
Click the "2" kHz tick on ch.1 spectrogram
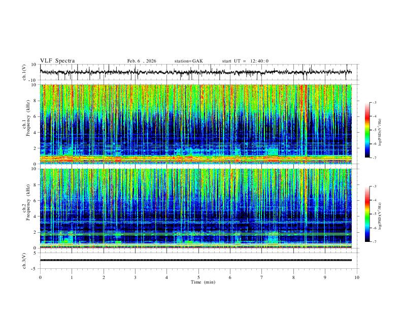click(x=35, y=148)
